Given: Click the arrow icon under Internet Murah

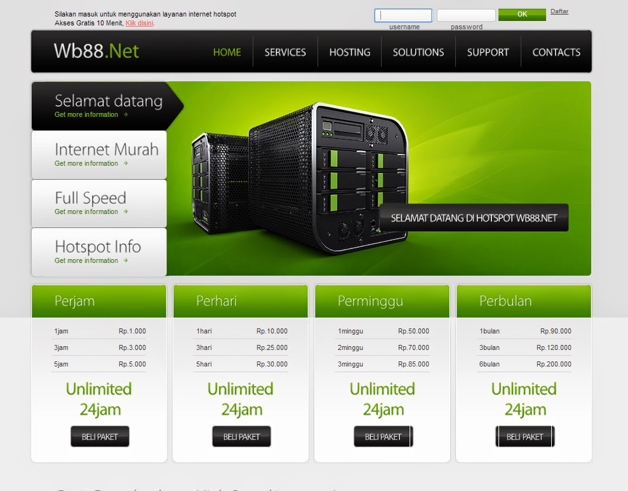Looking at the screenshot, I should point(126,164).
